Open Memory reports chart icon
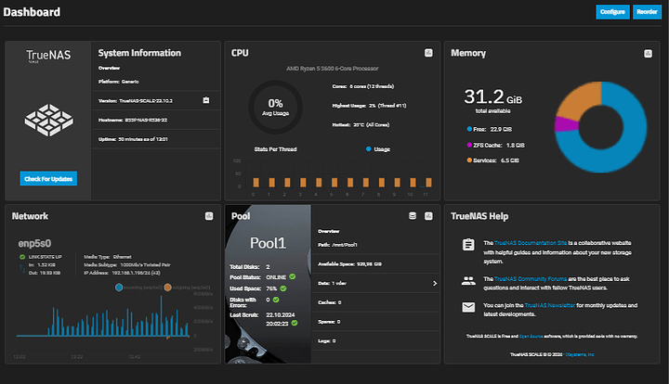The width and height of the screenshot is (669, 384). click(648, 53)
